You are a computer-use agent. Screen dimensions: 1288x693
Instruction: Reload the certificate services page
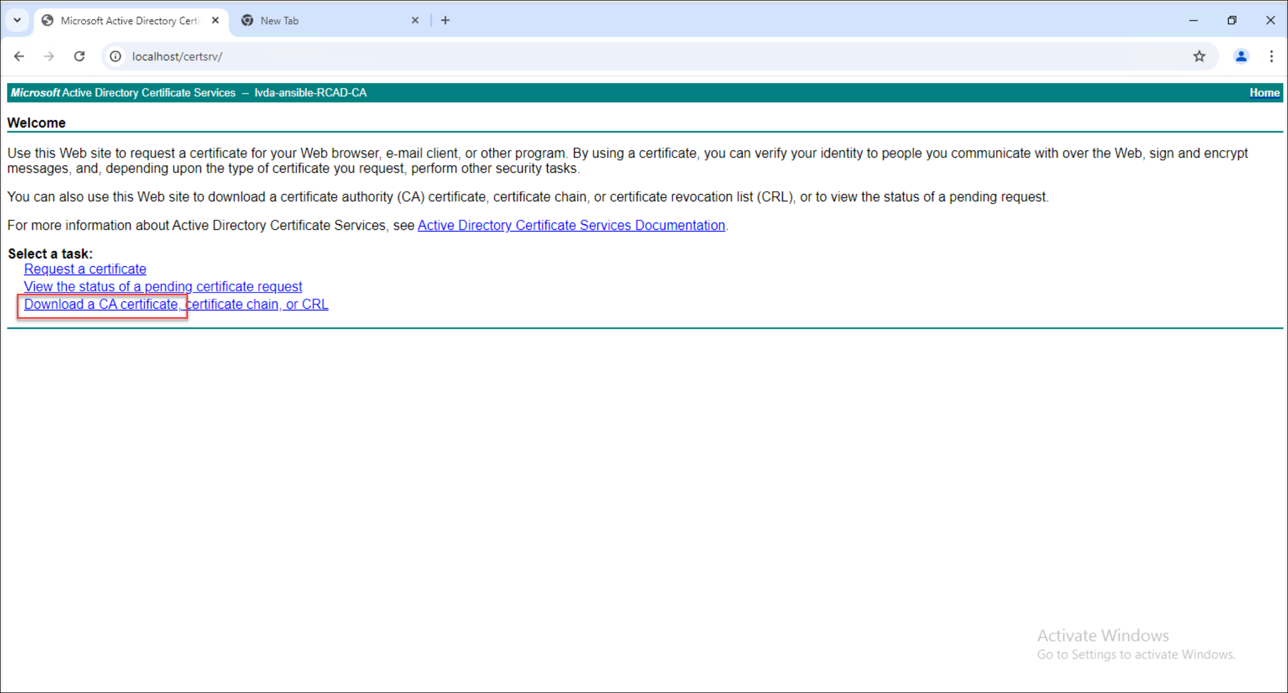tap(79, 56)
